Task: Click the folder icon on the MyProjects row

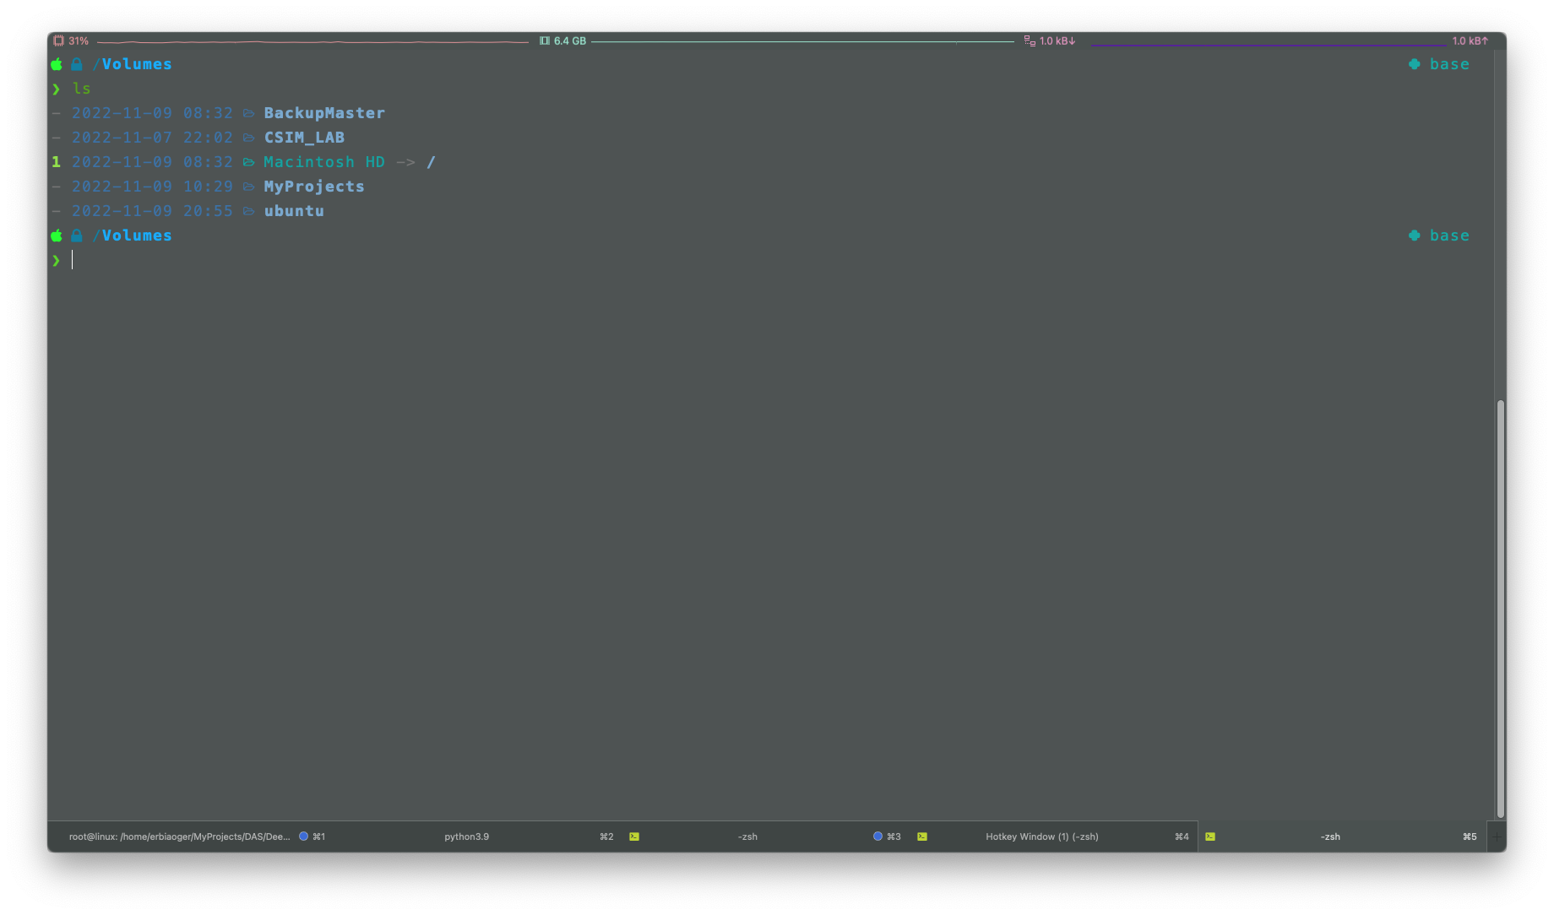Action: pos(248,187)
